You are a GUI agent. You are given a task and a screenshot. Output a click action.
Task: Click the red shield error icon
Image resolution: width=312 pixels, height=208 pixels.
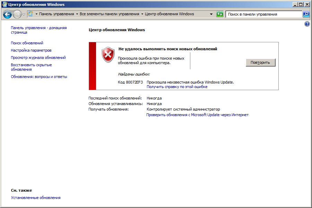[x=108, y=54]
